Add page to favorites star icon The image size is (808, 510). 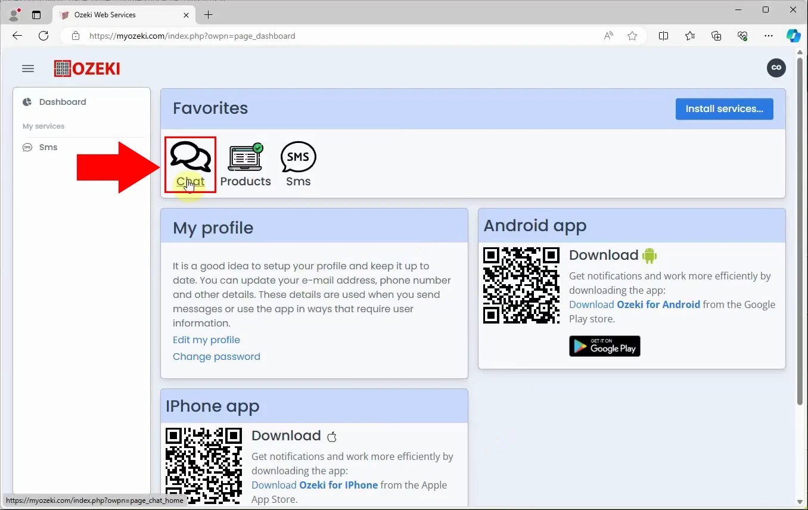point(632,36)
